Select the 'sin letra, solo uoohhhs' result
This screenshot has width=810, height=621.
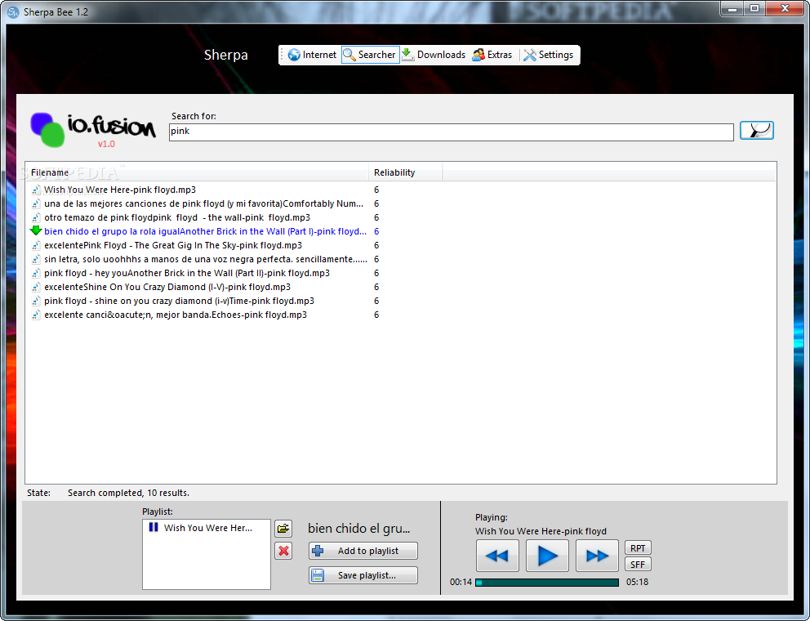(x=206, y=260)
